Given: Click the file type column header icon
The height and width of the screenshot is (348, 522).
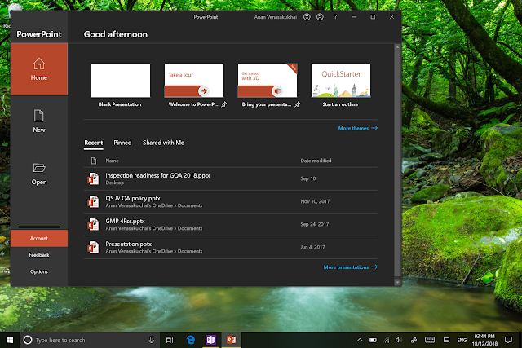Looking at the screenshot, I should 94,161.
